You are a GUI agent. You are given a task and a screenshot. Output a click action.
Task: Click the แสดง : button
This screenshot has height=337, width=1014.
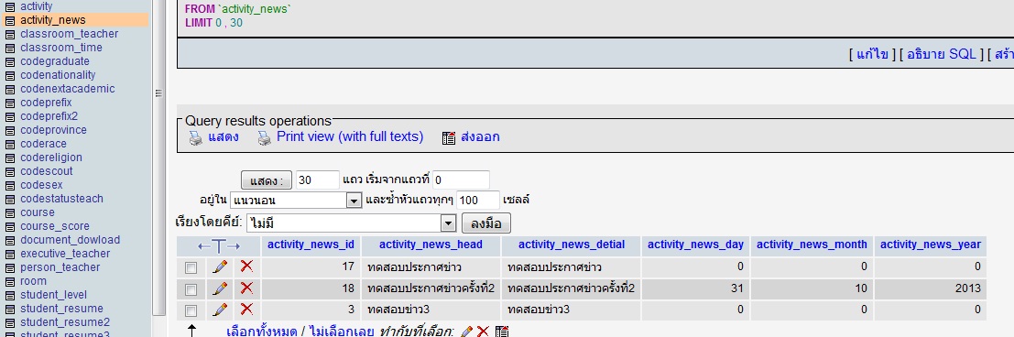[267, 179]
